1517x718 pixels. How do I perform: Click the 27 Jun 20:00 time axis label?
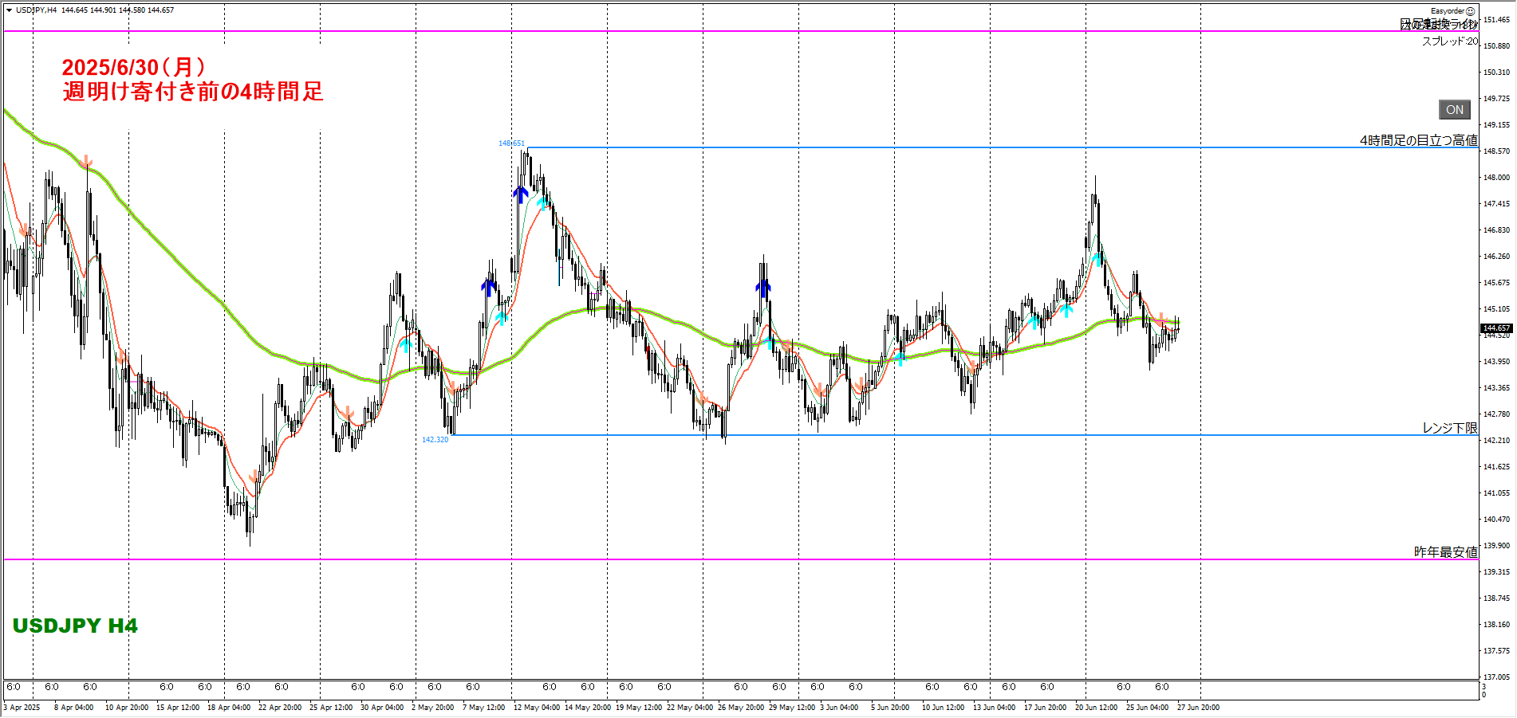[1199, 708]
